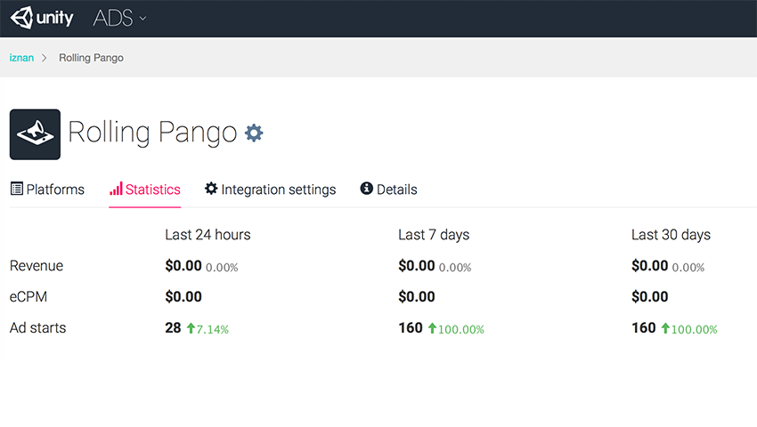
Task: Click up arrow for Last 7 days ad starts
Action: (432, 328)
